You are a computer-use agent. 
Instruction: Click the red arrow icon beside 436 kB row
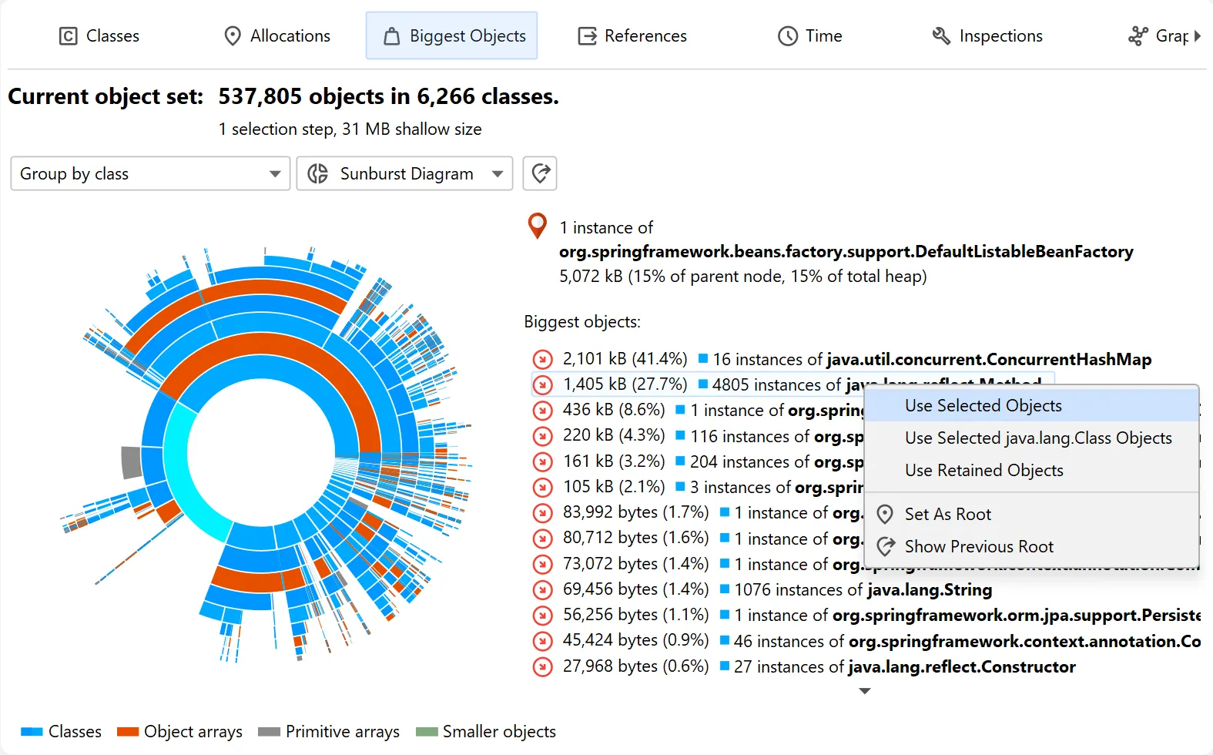(x=543, y=411)
